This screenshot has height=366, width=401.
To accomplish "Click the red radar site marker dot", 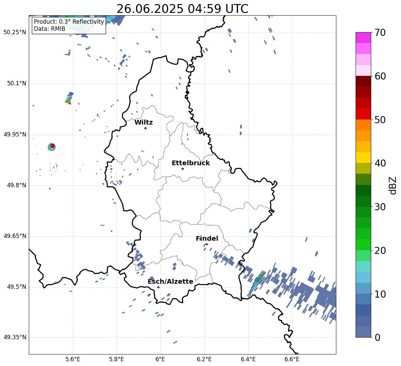I will click(x=52, y=146).
